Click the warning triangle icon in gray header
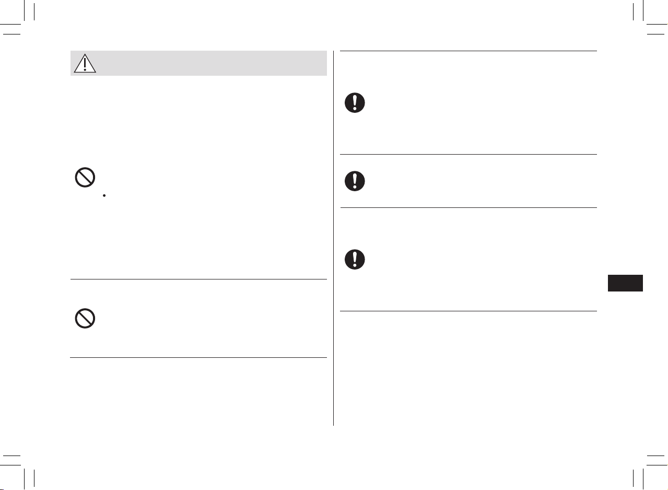The height and width of the screenshot is (490, 668). (x=85, y=63)
